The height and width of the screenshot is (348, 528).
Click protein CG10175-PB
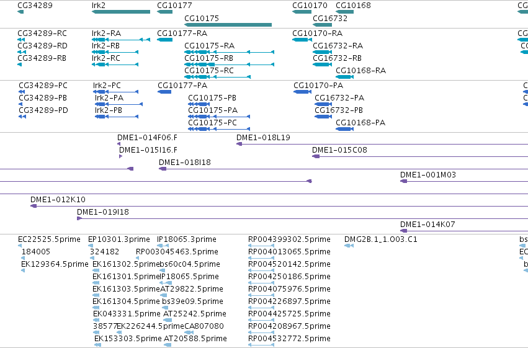pos(212,98)
